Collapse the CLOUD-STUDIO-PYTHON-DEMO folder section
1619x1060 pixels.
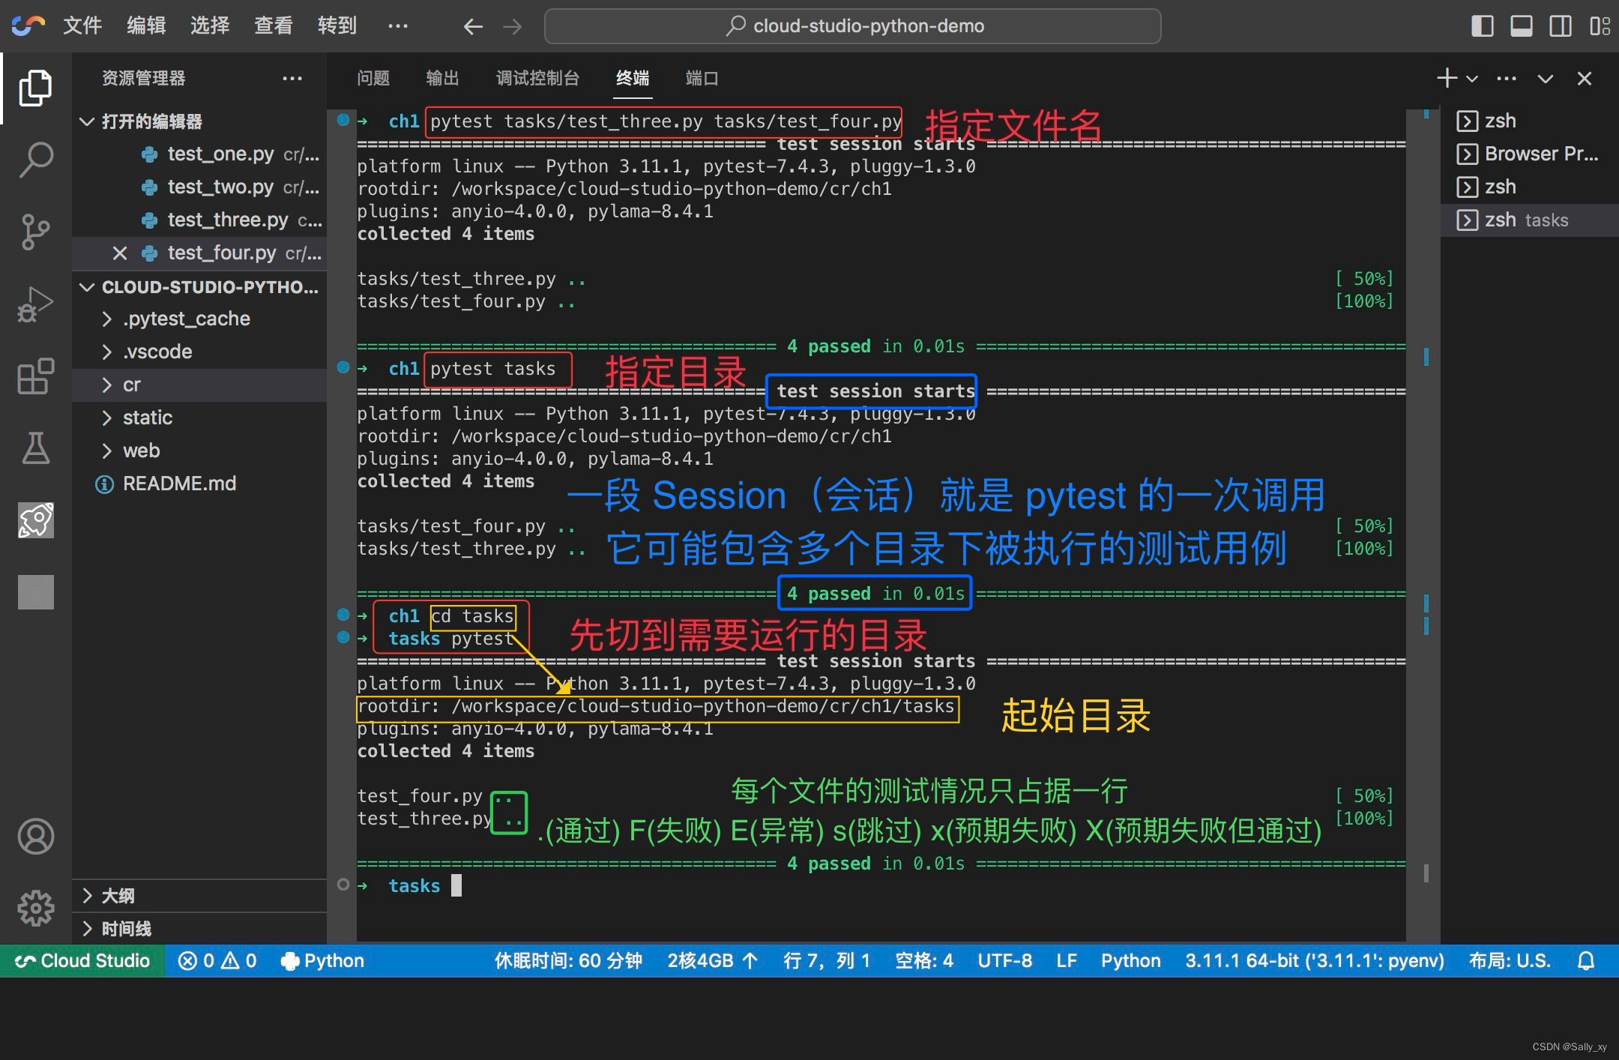coord(199,286)
